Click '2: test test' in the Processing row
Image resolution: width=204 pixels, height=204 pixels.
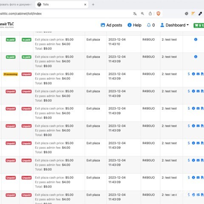point(169,74)
